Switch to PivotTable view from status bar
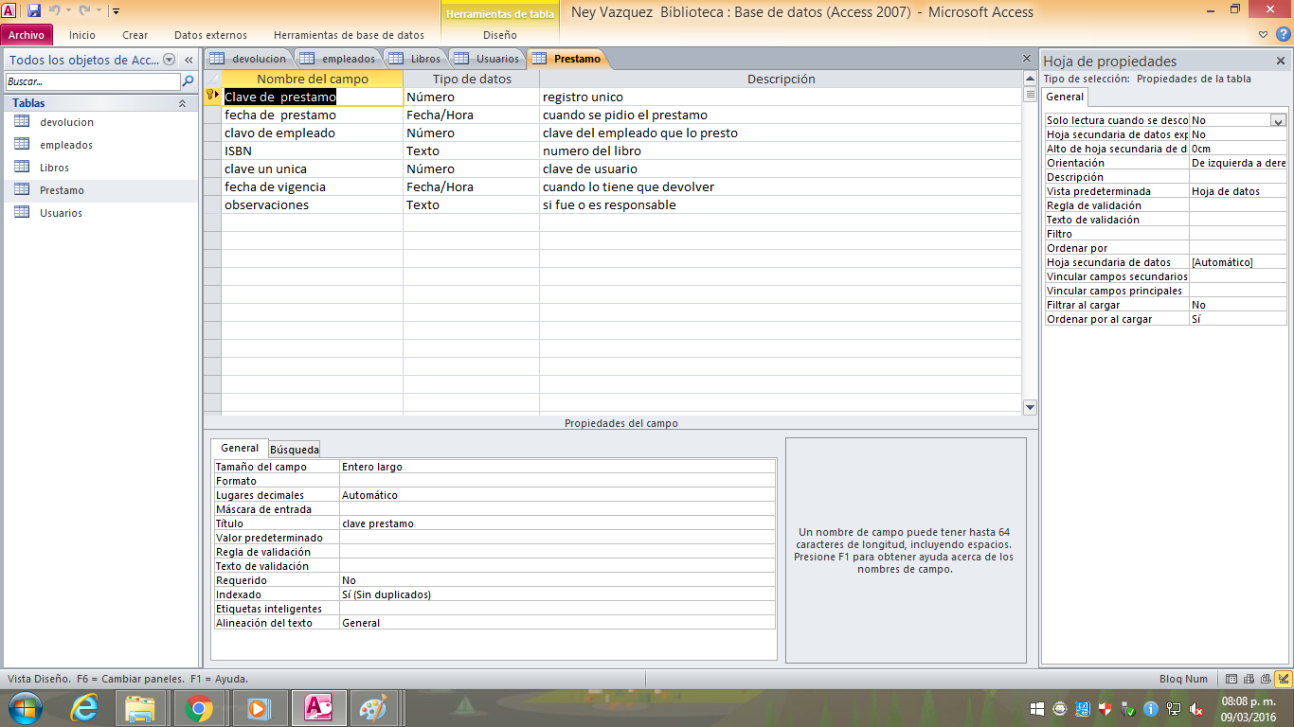This screenshot has width=1294, height=727. (1249, 679)
